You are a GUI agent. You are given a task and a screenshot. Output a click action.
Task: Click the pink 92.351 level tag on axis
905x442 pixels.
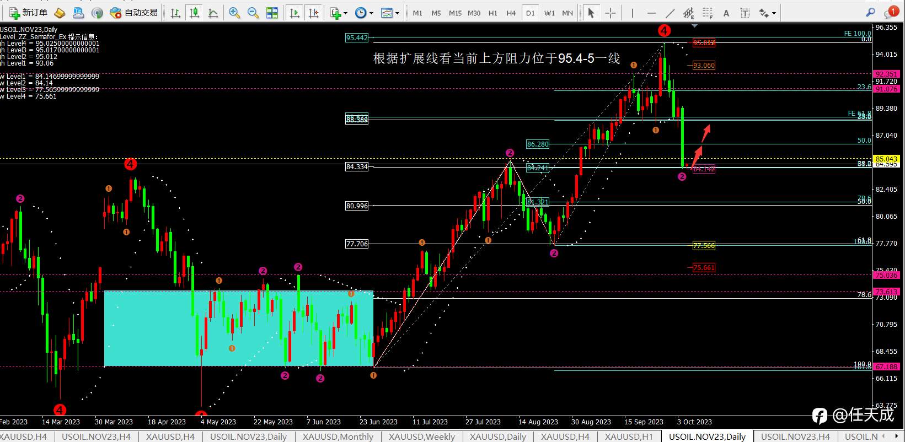(887, 74)
